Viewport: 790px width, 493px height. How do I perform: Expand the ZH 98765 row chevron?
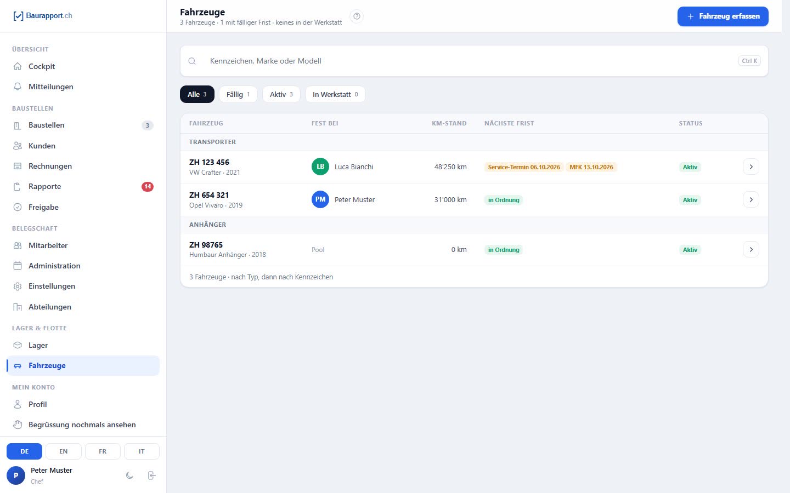751,249
